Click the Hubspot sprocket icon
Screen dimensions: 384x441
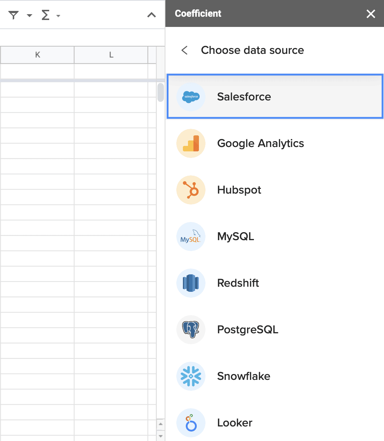(191, 190)
